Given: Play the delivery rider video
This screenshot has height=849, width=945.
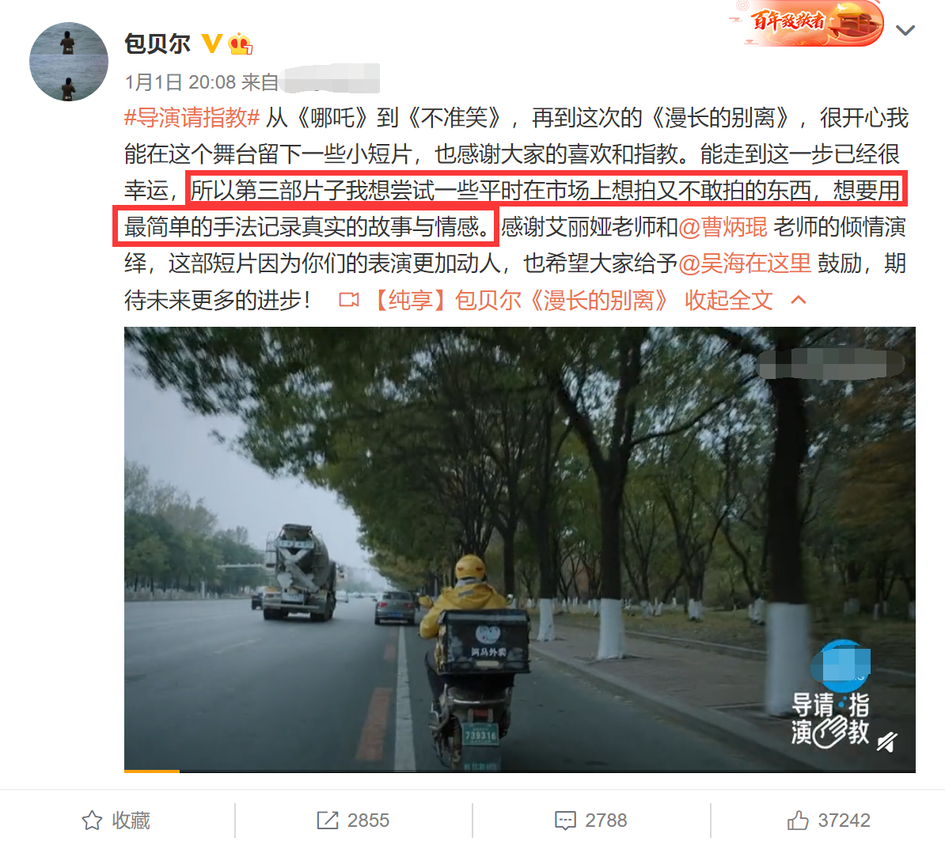Looking at the screenshot, I should tap(519, 549).
